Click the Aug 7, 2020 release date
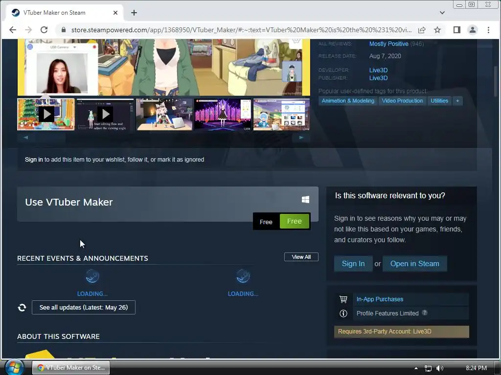501x375 pixels. pos(385,56)
